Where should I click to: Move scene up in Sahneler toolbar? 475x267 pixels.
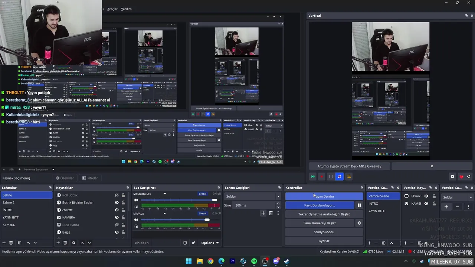pyautogui.click(x=28, y=243)
